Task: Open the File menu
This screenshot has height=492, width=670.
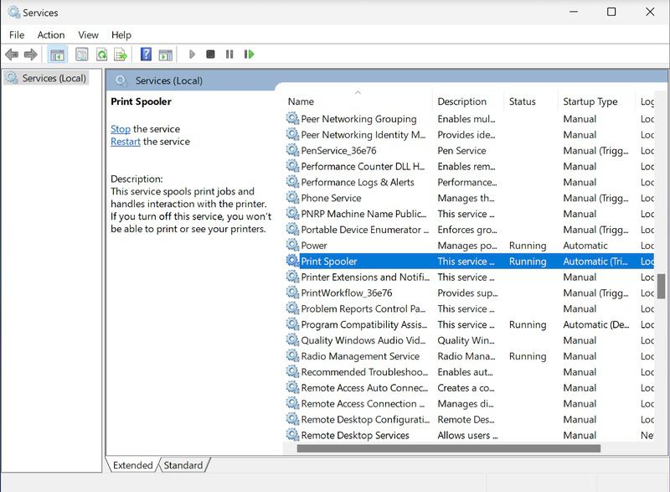Action: click(17, 35)
